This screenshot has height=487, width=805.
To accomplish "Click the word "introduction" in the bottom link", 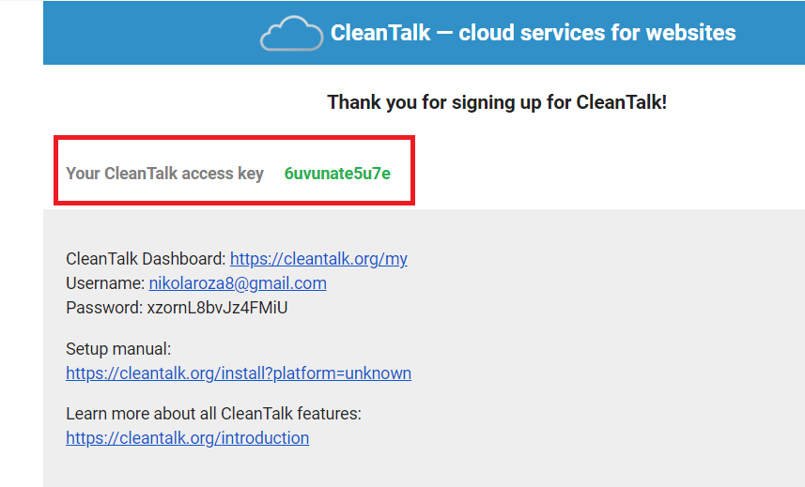I will [265, 438].
